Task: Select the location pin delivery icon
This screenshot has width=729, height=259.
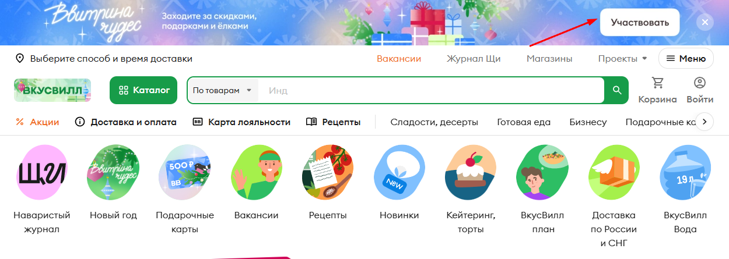Action: 20,59
